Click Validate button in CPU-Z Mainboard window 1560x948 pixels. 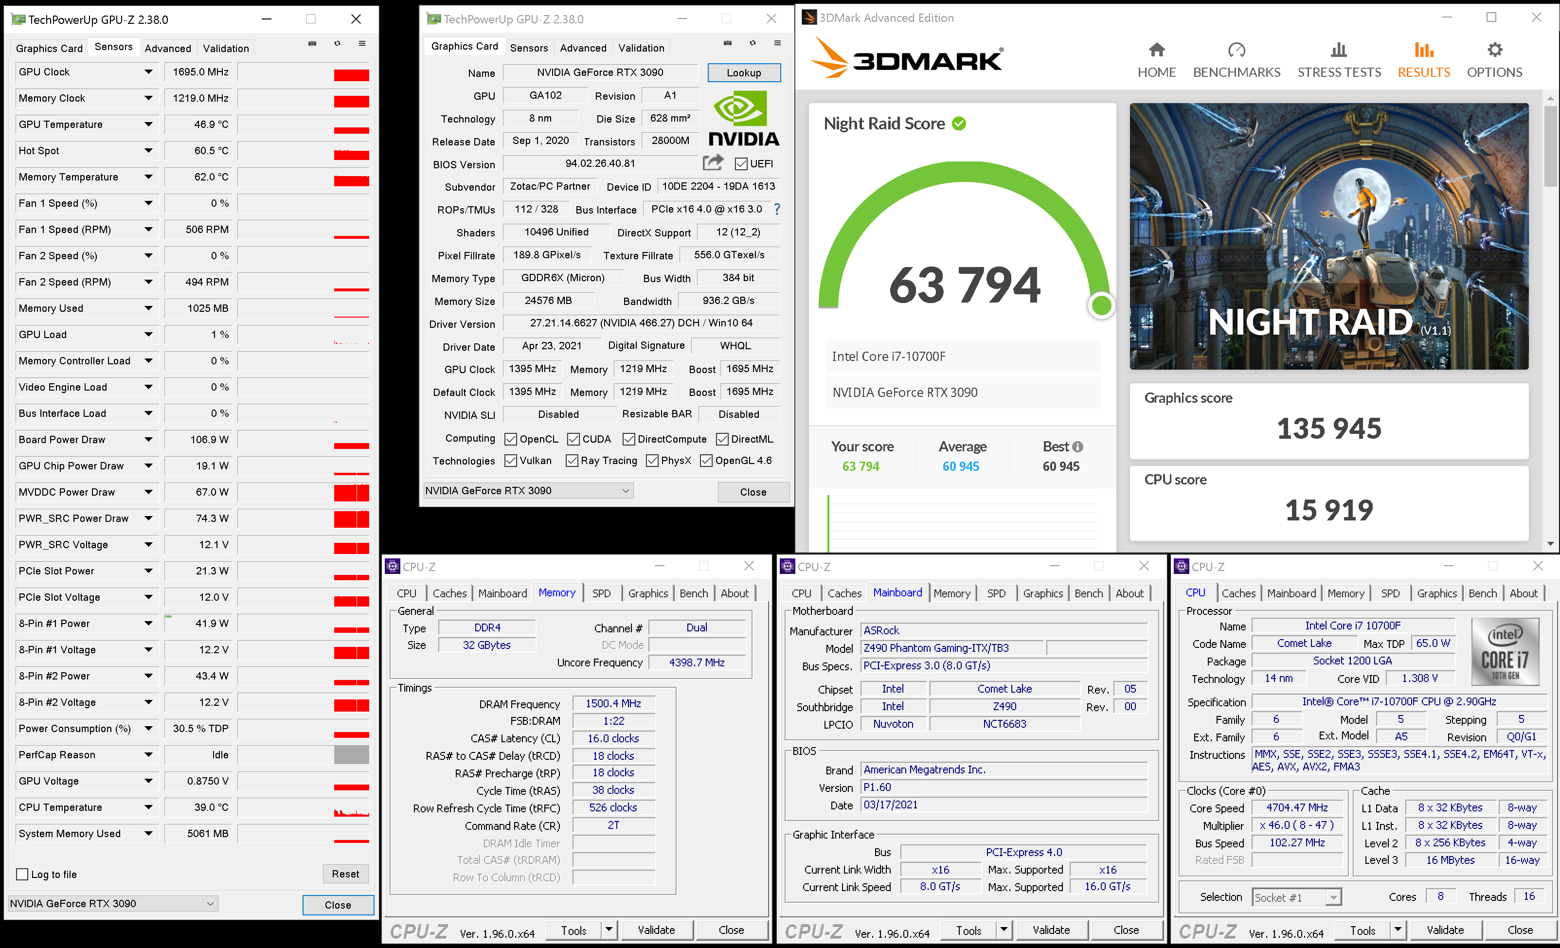click(1052, 930)
